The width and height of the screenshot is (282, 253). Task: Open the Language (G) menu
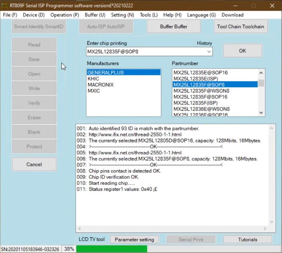pos(201,15)
